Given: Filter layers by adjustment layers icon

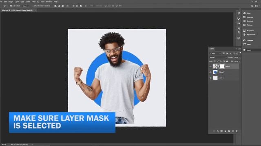Looking at the screenshot, I should (x=227, y=54).
